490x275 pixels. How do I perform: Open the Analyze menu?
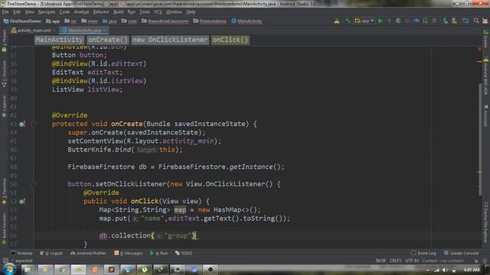[x=82, y=12]
